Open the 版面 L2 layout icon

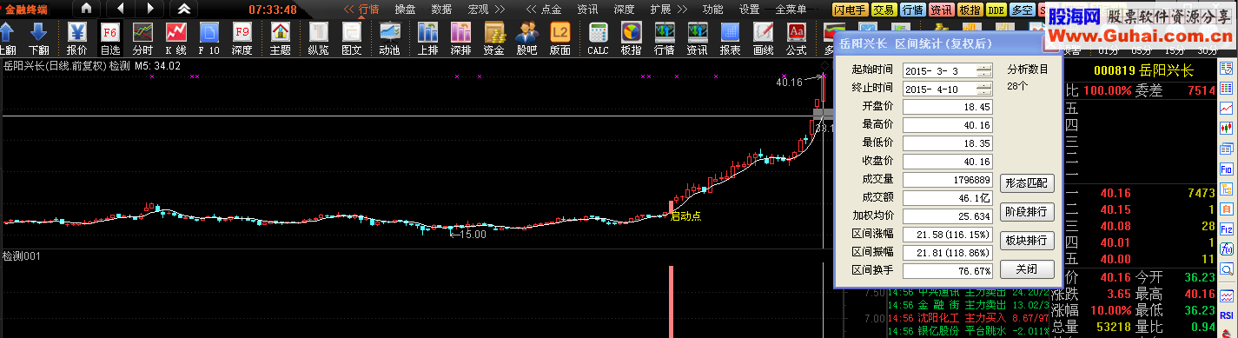pyautogui.click(x=560, y=33)
